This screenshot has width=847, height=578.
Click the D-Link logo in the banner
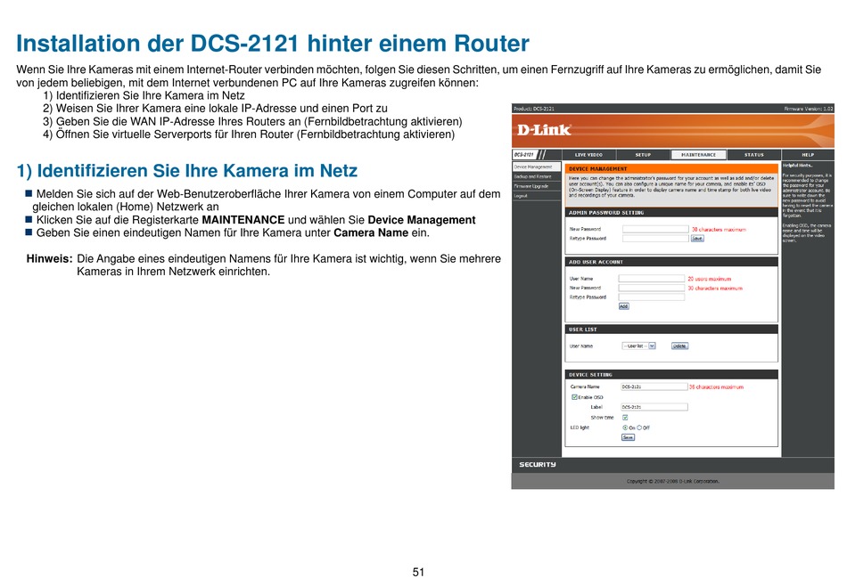544,129
